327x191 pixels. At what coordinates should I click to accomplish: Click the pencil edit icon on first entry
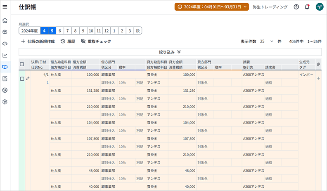pos(28,79)
